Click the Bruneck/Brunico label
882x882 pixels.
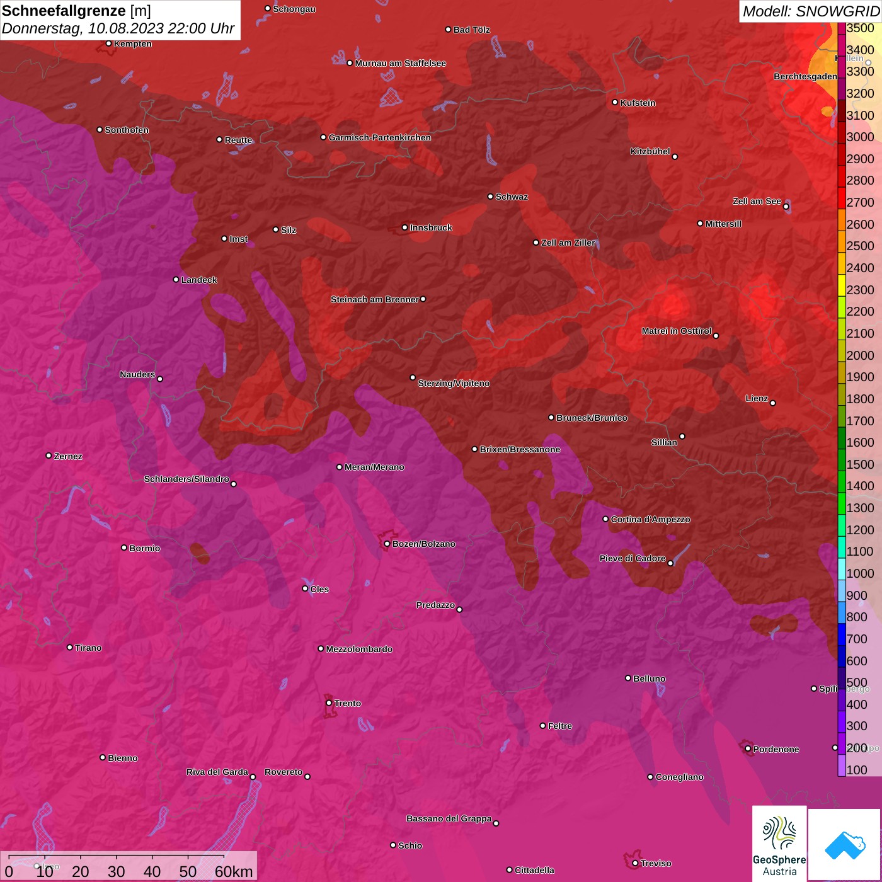[592, 418]
